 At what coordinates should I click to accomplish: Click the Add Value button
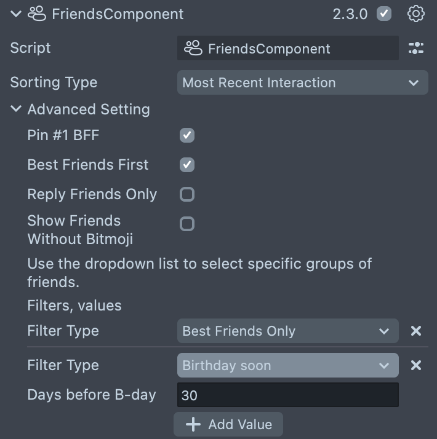point(228,424)
